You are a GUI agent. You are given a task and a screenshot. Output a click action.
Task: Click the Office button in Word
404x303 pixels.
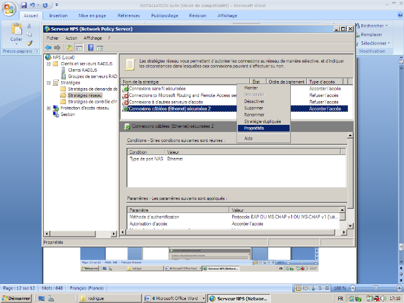[8, 8]
